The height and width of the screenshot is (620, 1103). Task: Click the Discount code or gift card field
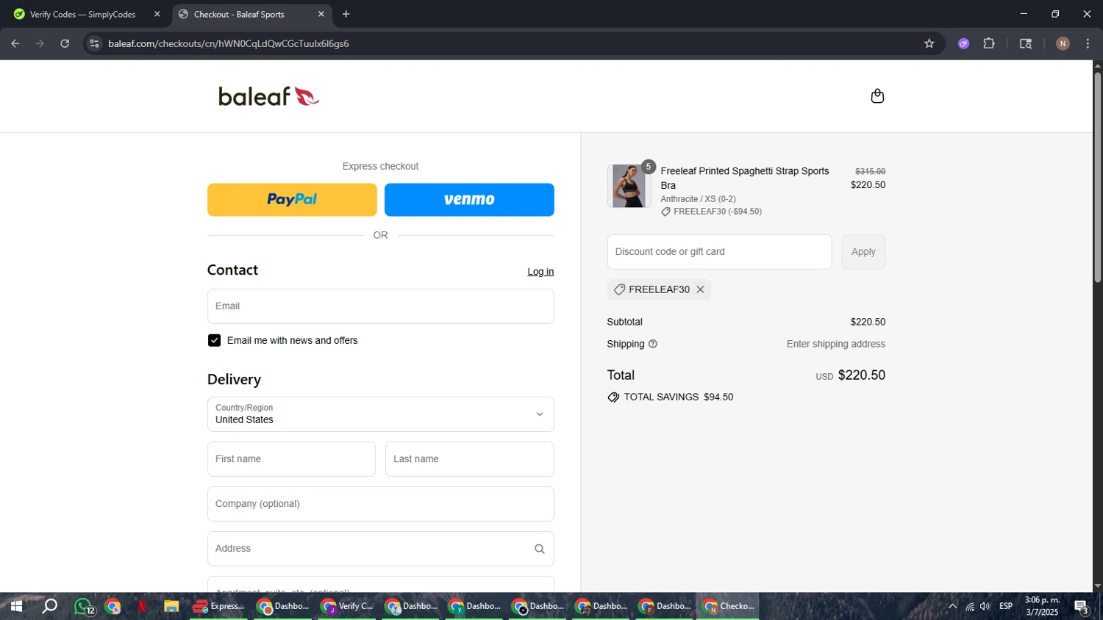click(719, 252)
